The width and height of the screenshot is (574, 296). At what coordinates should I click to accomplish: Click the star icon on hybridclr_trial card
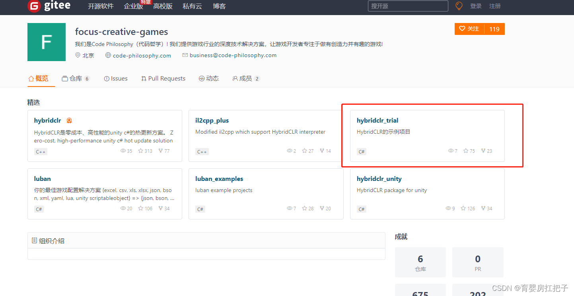(x=466, y=151)
